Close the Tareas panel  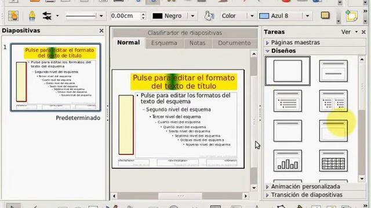(x=363, y=32)
